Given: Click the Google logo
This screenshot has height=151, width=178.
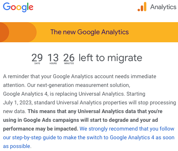Looking at the screenshot, I should (x=18, y=7).
